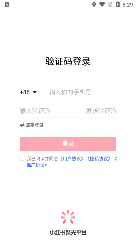Tap the no-SIM card status icon
This screenshot has height=242, width=136.
click(x=110, y=5)
